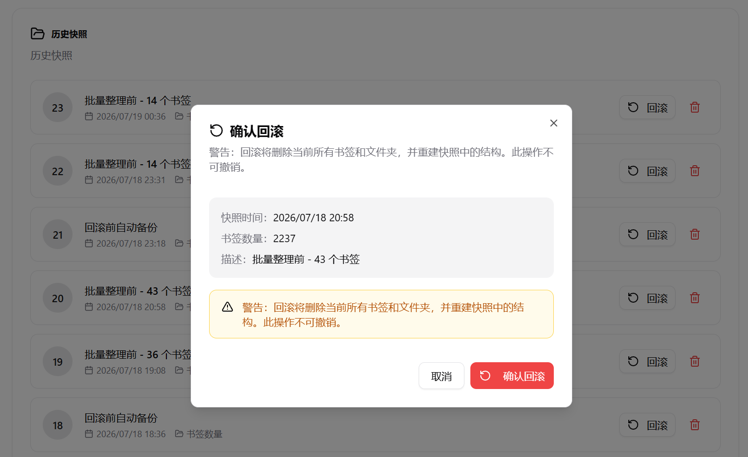748x457 pixels.
Task: Delete snapshot 21 with trash icon
Action: click(x=695, y=234)
